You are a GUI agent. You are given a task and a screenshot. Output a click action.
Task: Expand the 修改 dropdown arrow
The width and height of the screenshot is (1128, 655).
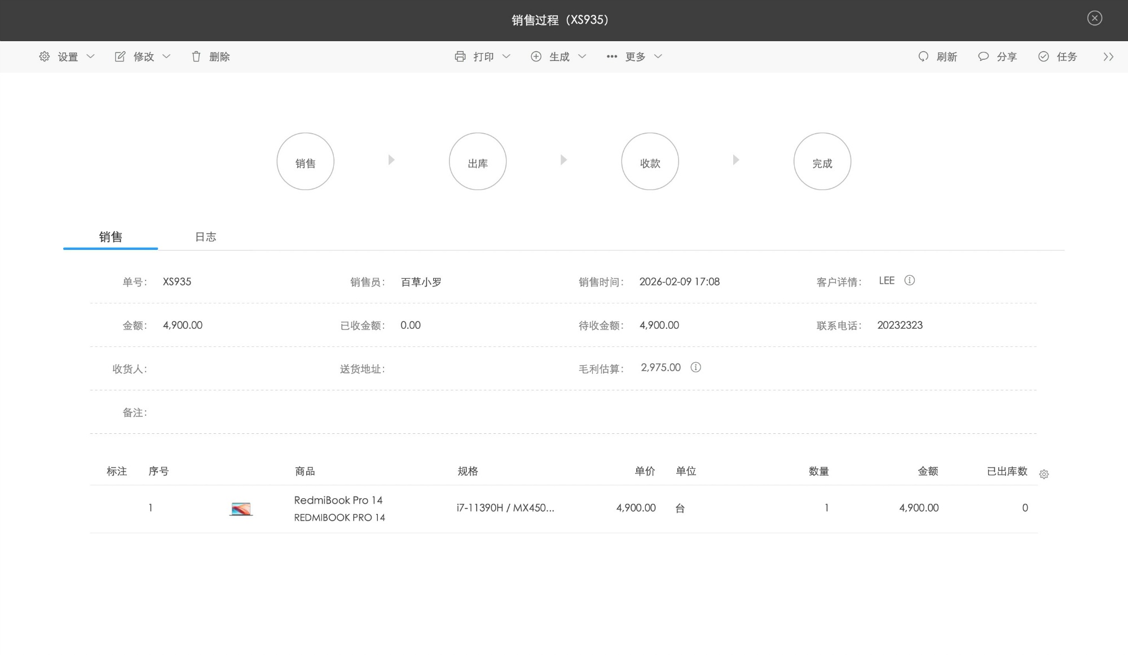(166, 56)
